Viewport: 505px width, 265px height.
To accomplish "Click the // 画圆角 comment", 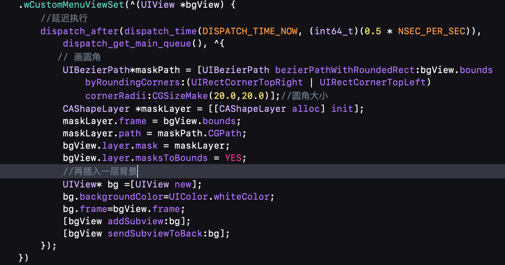I will click(x=79, y=57).
